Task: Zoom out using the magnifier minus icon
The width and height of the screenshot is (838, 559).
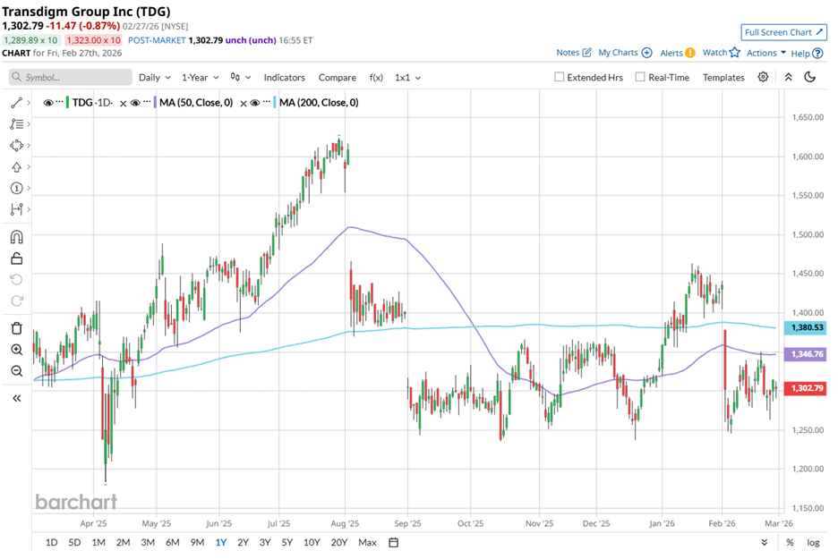Action: pos(16,371)
